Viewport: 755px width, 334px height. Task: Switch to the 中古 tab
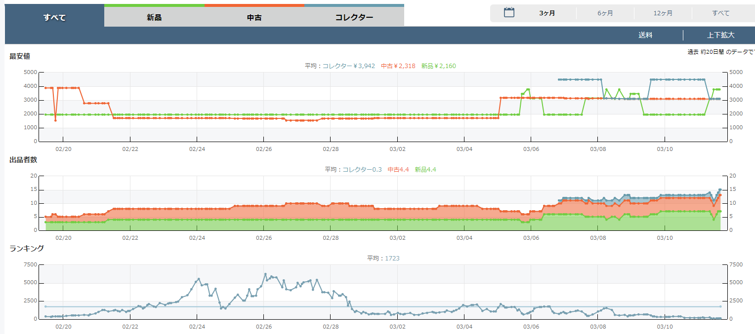pyautogui.click(x=254, y=17)
